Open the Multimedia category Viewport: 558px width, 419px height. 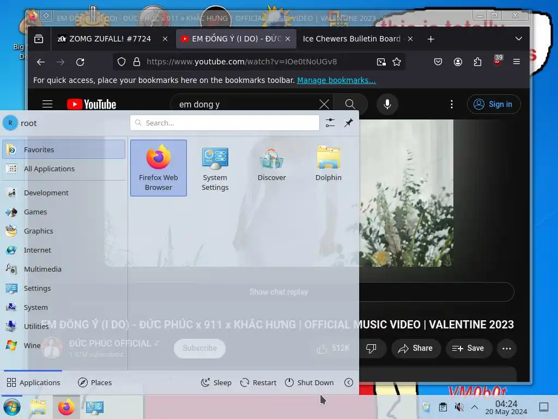point(64,269)
